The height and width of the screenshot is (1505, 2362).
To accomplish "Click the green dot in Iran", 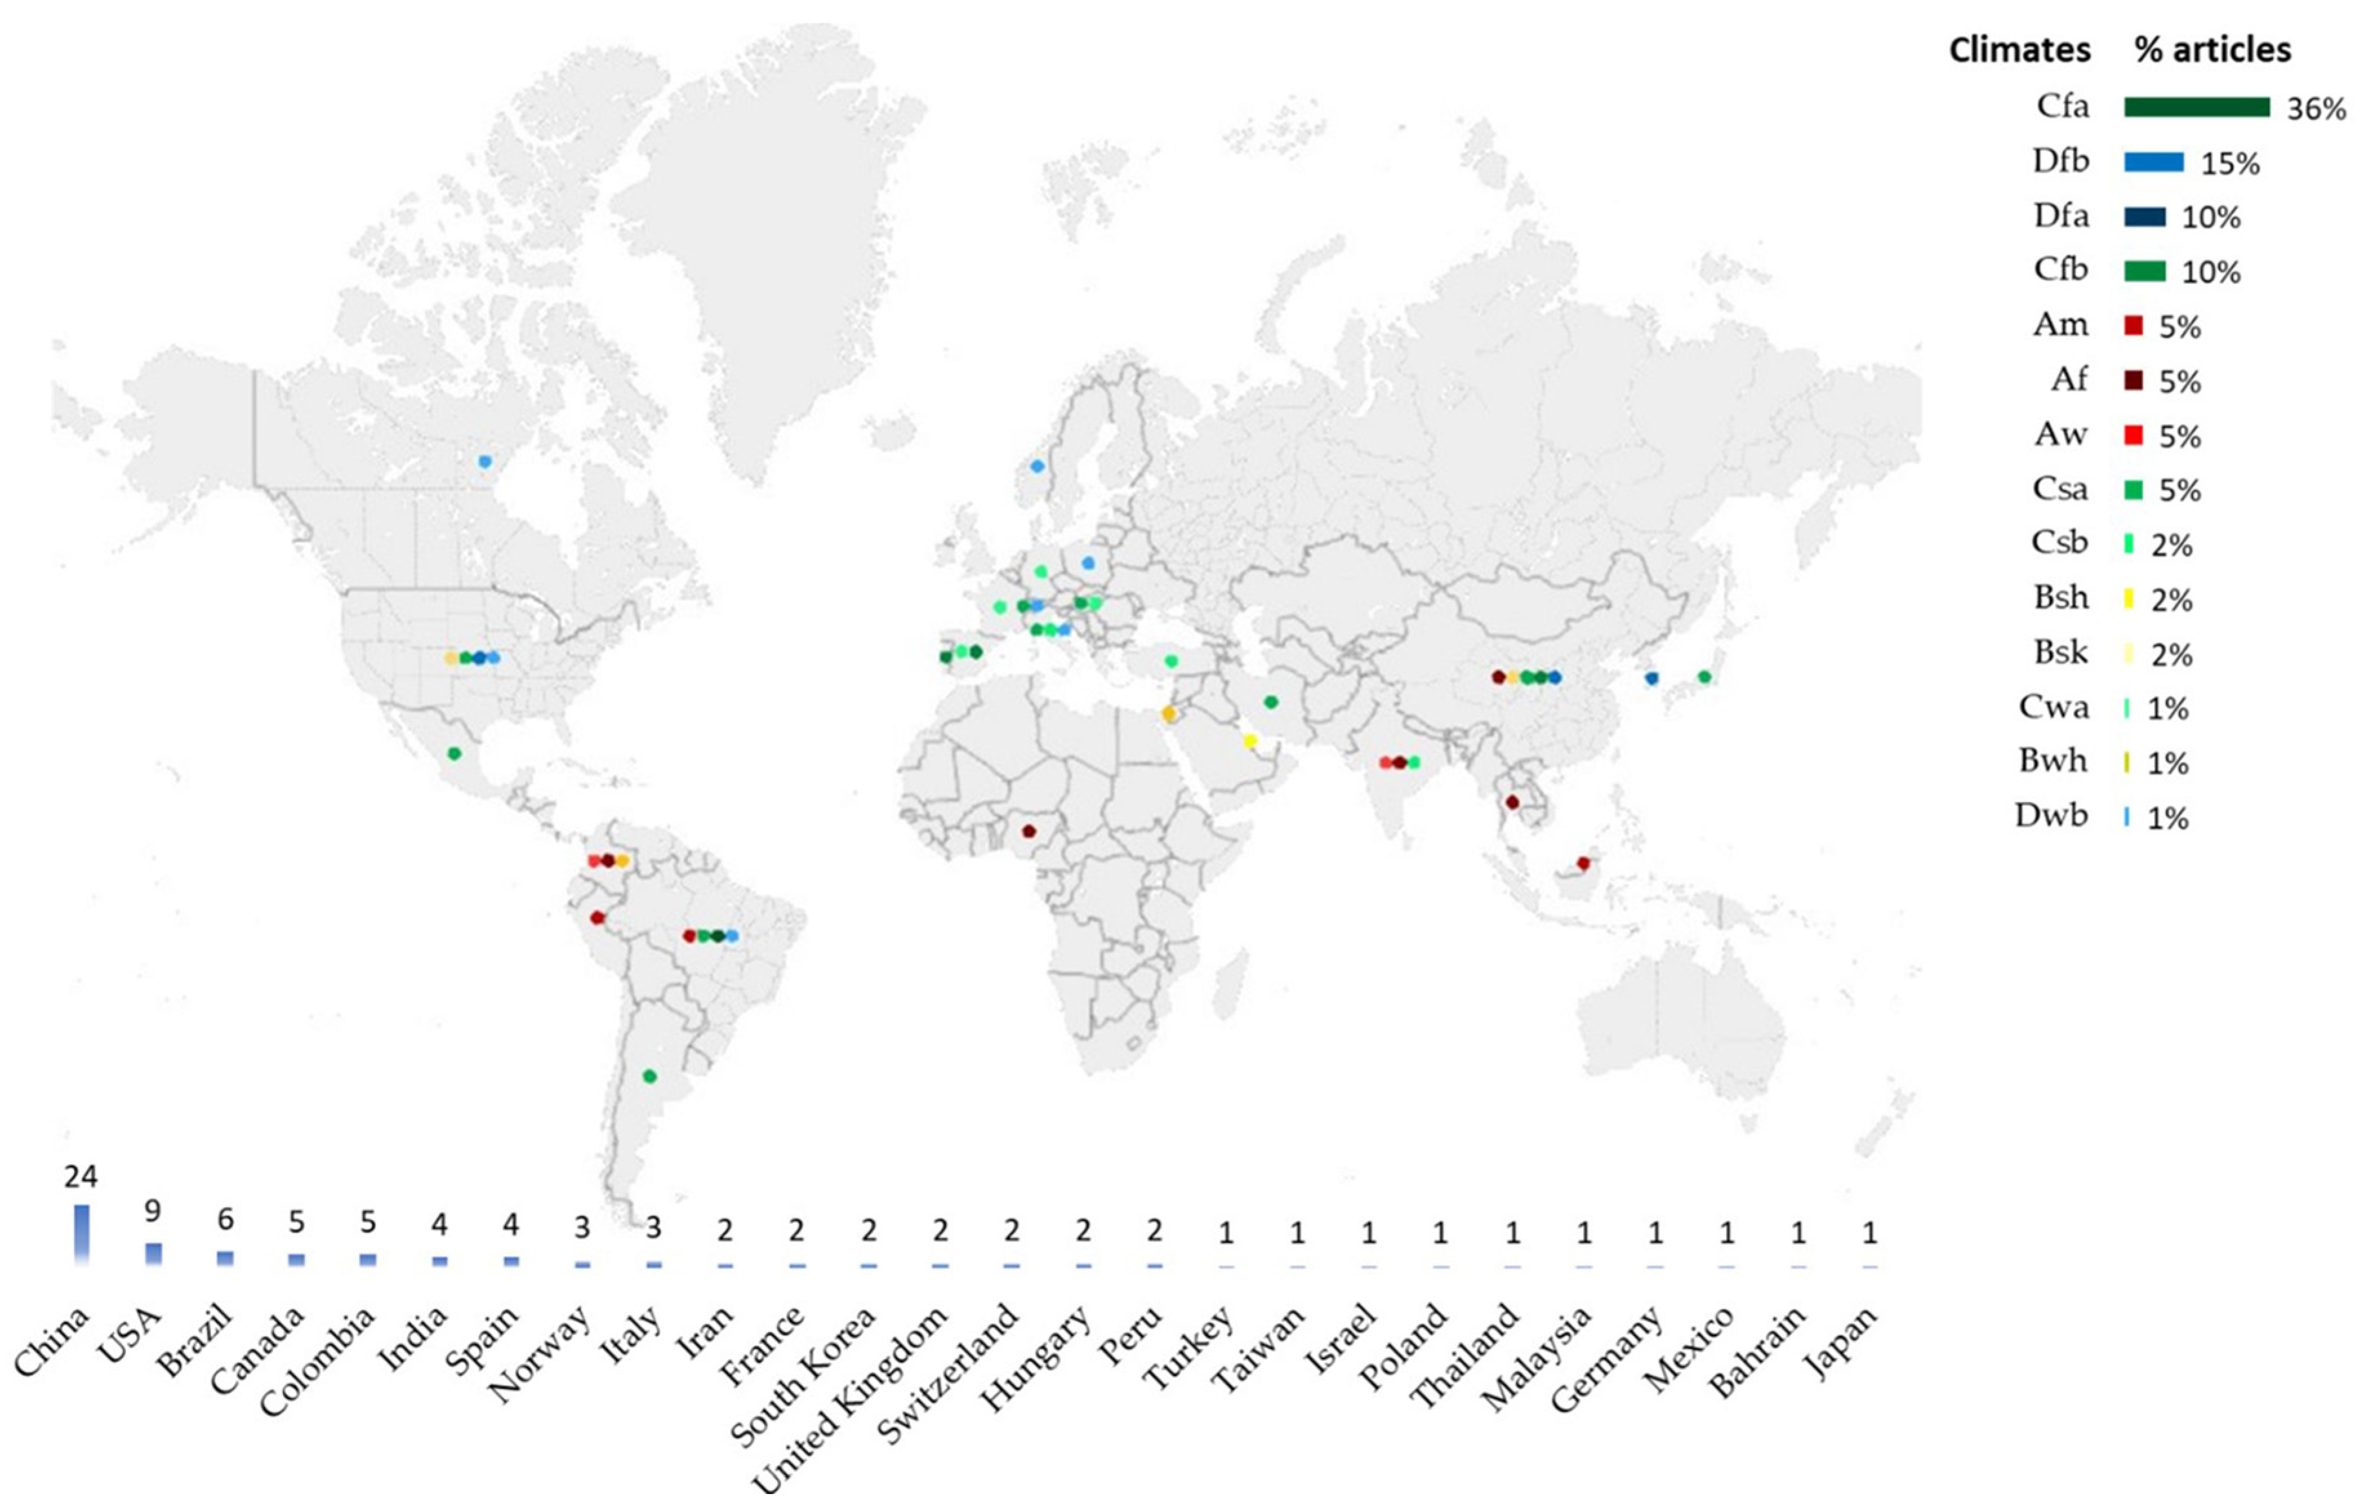I will coord(1271,702).
